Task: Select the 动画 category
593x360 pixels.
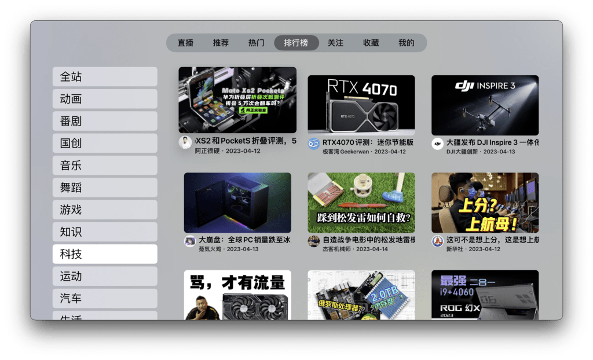Action: pyautogui.click(x=105, y=99)
